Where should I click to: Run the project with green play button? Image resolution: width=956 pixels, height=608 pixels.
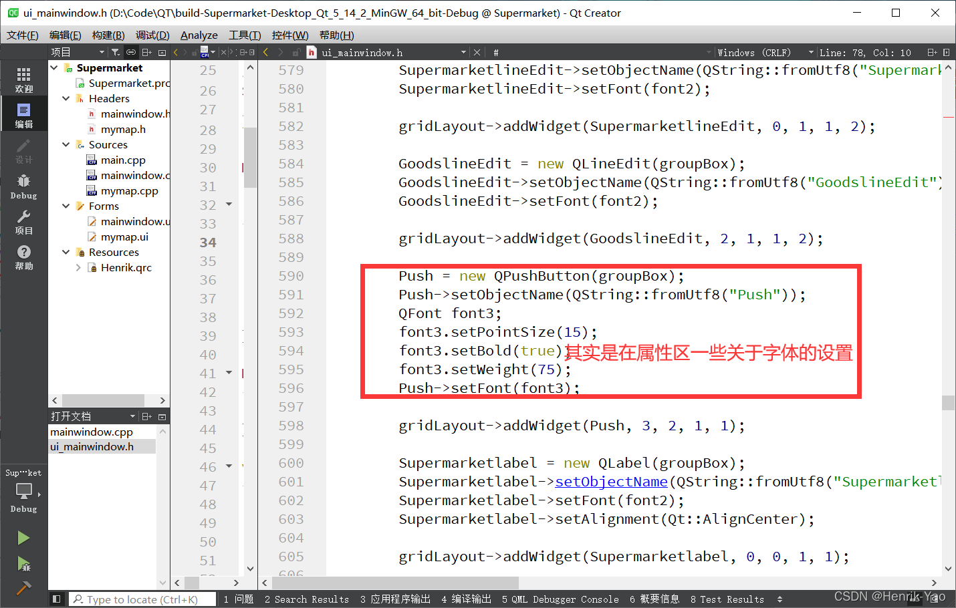click(x=23, y=538)
